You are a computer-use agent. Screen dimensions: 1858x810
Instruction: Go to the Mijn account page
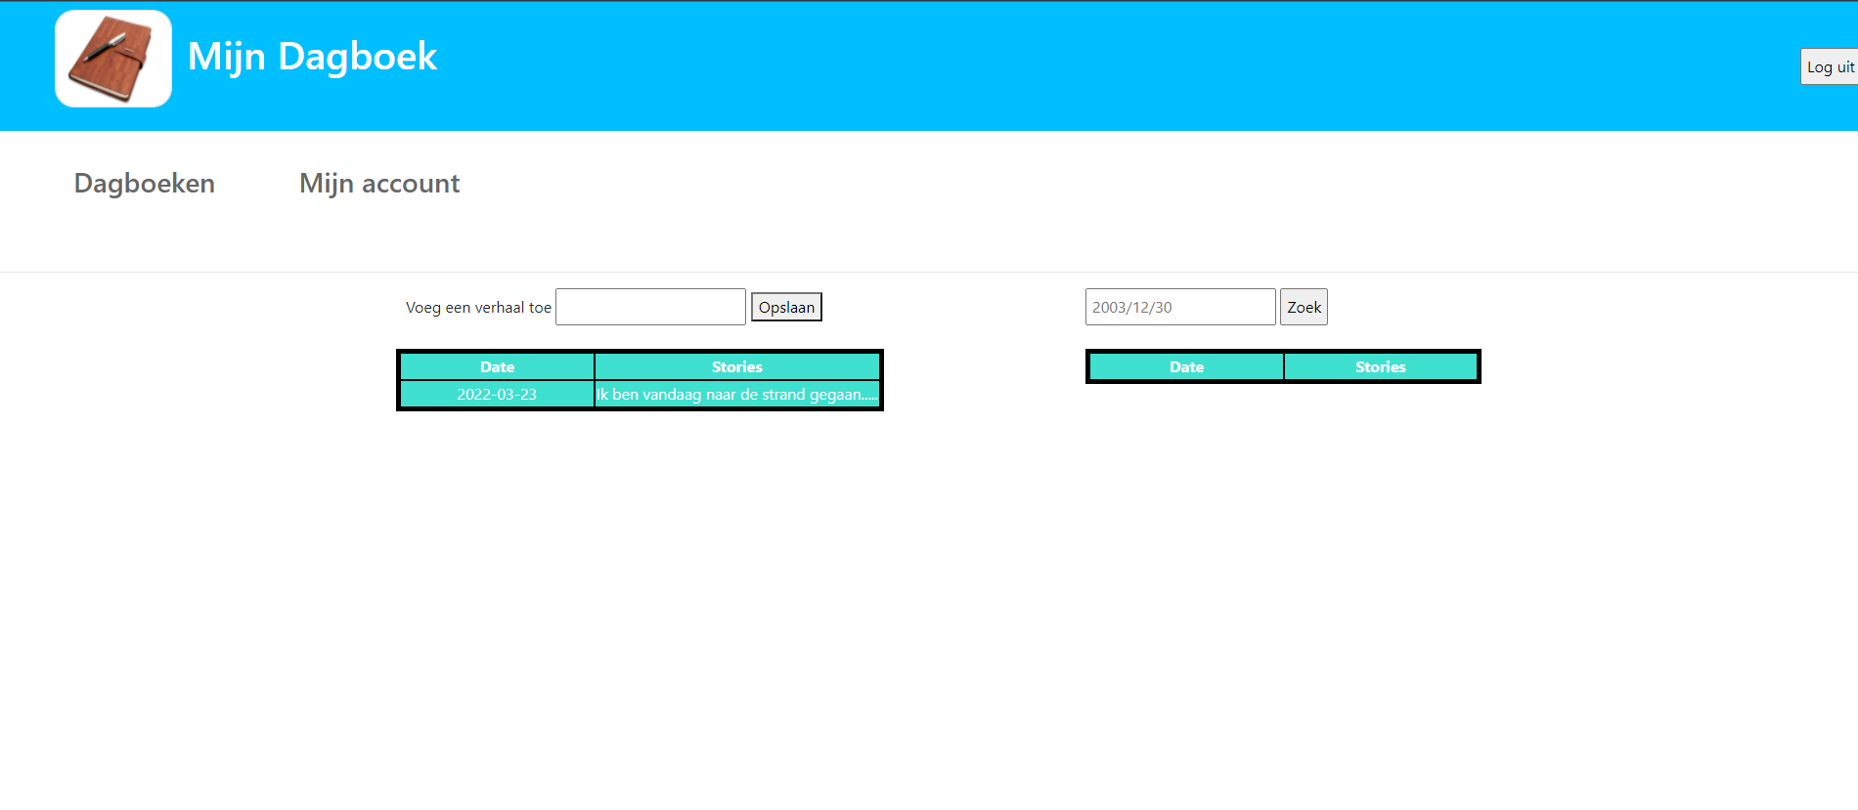pos(379,184)
